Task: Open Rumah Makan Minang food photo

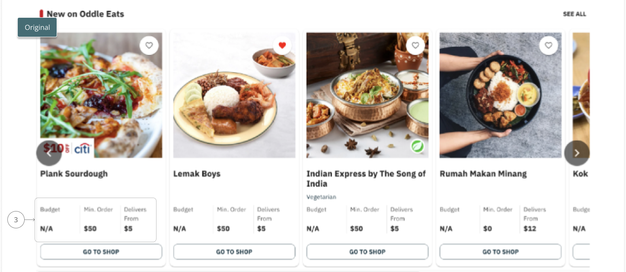Action: pyautogui.click(x=501, y=95)
